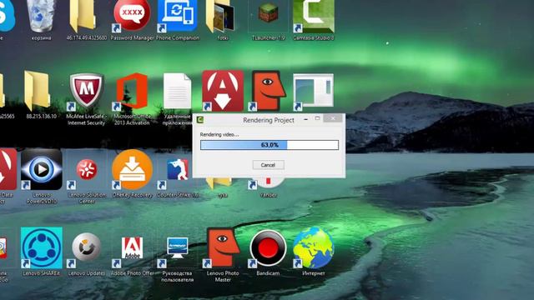Select the 88.215.136.10 folder
The width and height of the screenshot is (534, 300).
[38, 91]
